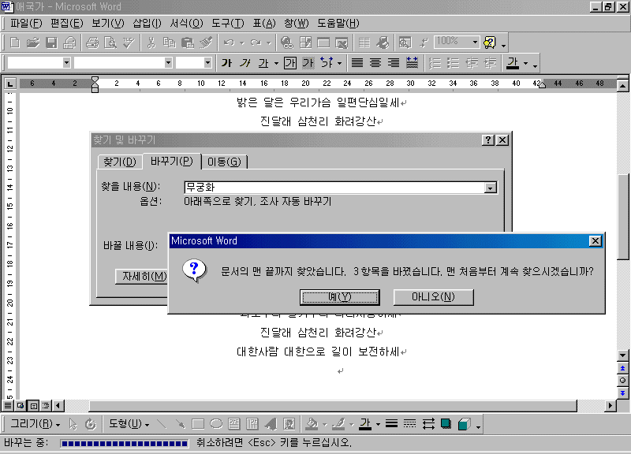
Task: Switch to the 찾기(D) tab
Action: (120, 162)
